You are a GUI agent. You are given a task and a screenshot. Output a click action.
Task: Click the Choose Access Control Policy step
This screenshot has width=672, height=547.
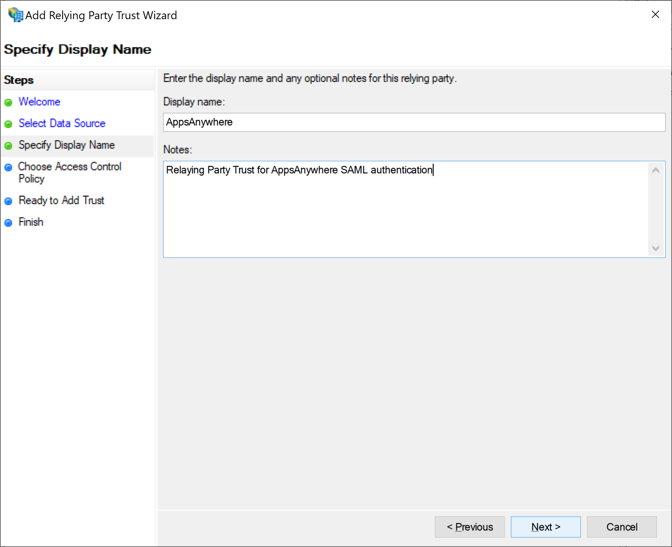(x=70, y=173)
